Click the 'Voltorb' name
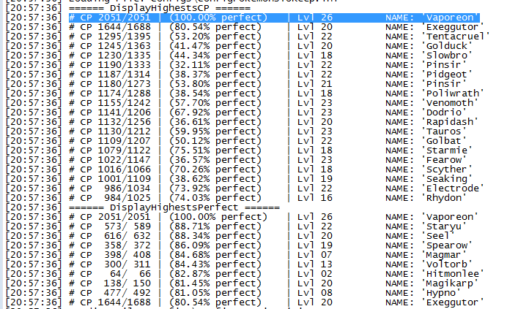 [447, 265]
